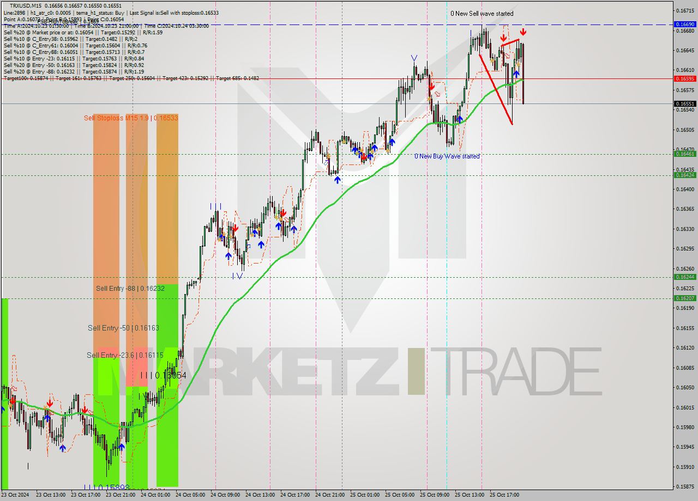This screenshot has width=698, height=501.
Task: Click the '23 Oct 17:00' time axis label
Action: (86, 495)
